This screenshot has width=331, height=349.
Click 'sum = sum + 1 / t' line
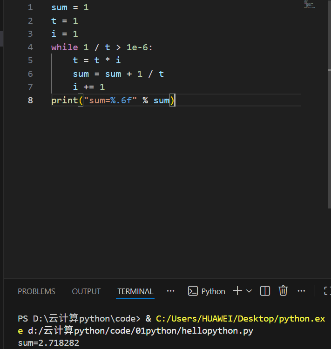(119, 74)
